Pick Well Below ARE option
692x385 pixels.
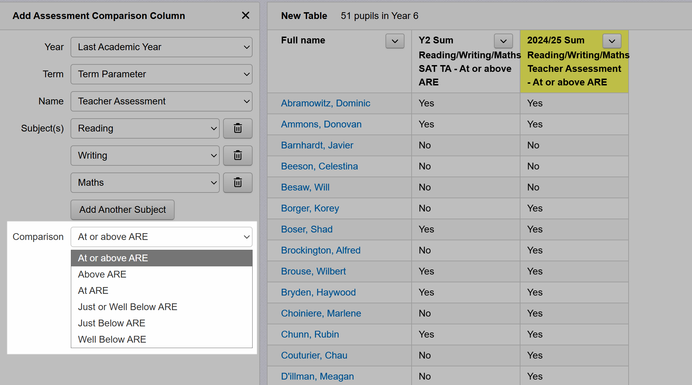(112, 339)
